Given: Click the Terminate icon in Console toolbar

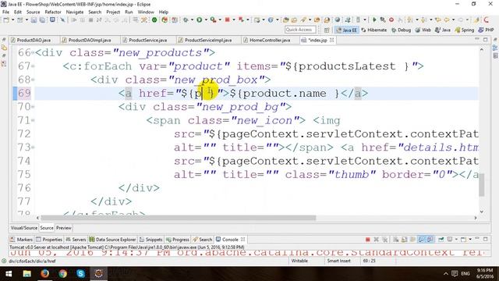Looking at the screenshot, I should (x=367, y=240).
